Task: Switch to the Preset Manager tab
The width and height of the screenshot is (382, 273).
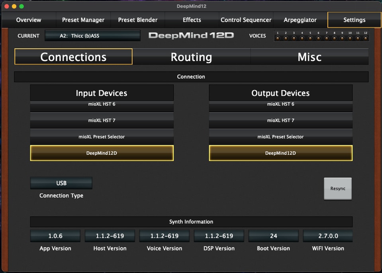Action: click(83, 20)
